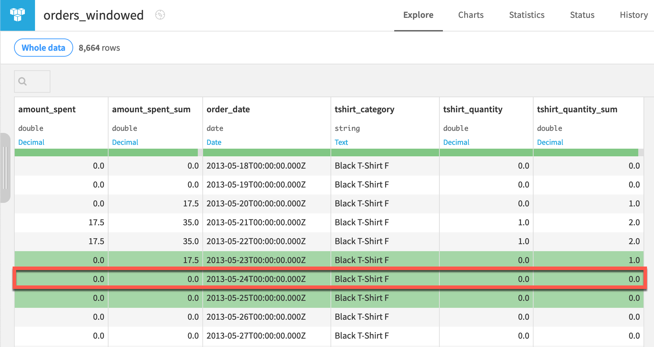Open the Statistics tab

[x=527, y=15]
